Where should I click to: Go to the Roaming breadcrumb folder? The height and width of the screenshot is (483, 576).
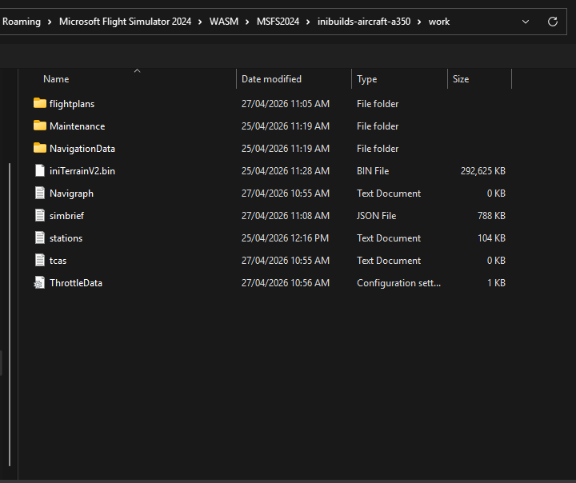[x=22, y=22]
